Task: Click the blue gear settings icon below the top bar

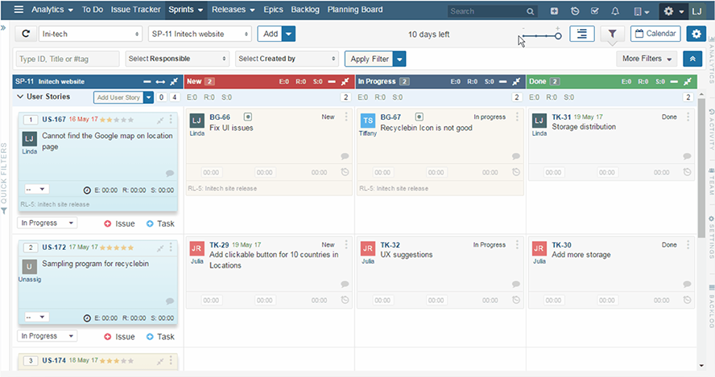Action: coord(695,34)
